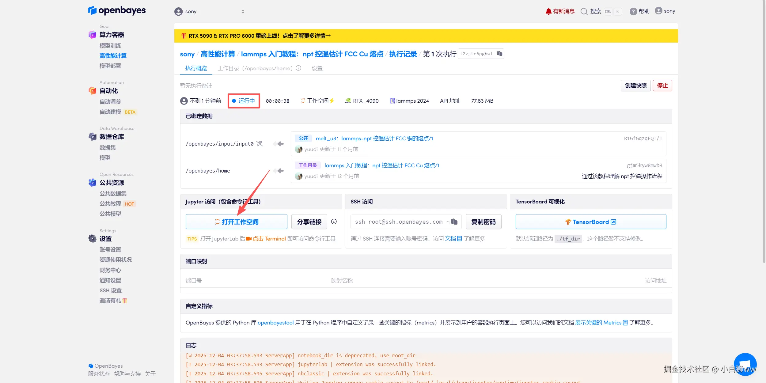Image resolution: width=766 pixels, height=383 pixels.
Task: Open the 公共教程 sidebar item
Action: (x=110, y=204)
